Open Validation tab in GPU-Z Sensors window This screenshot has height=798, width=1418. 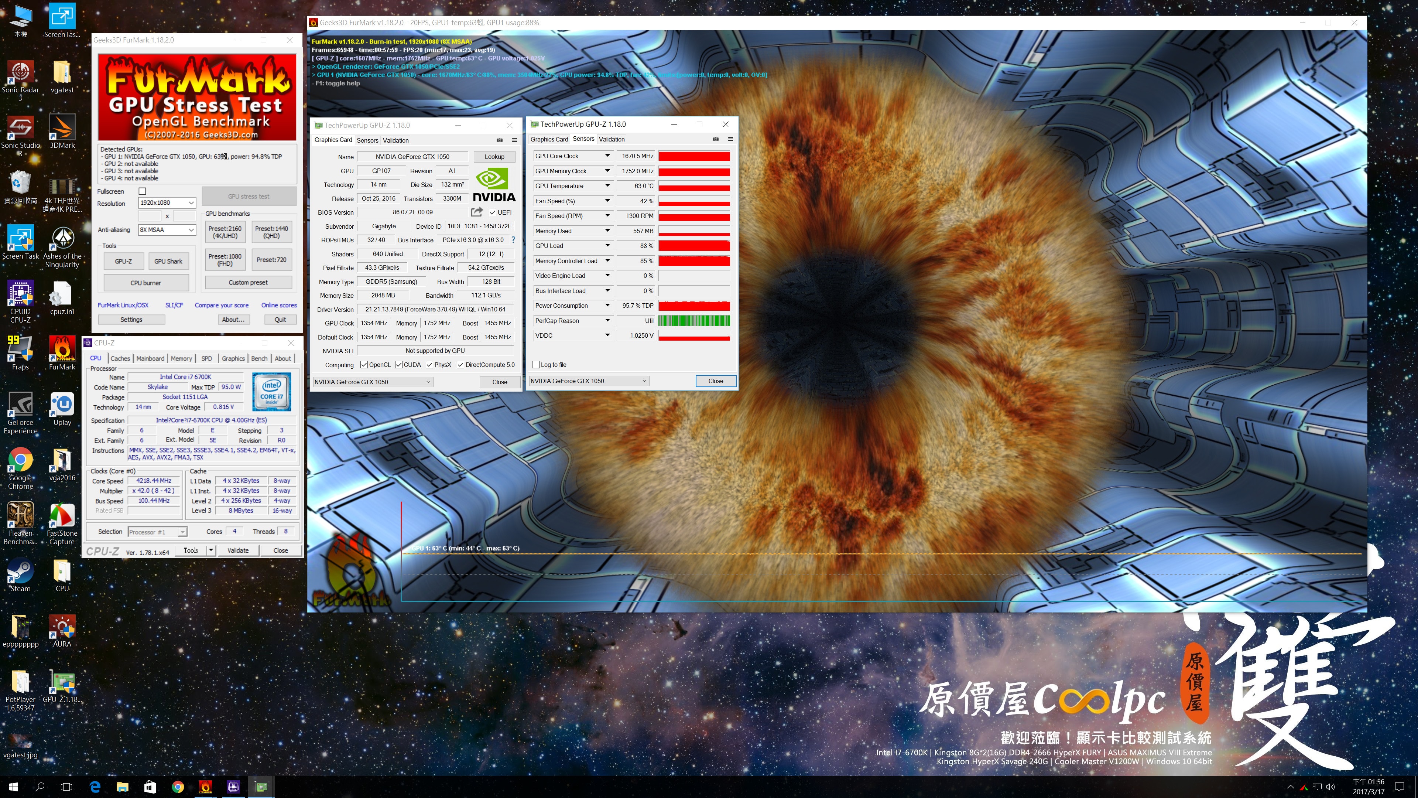[612, 139]
